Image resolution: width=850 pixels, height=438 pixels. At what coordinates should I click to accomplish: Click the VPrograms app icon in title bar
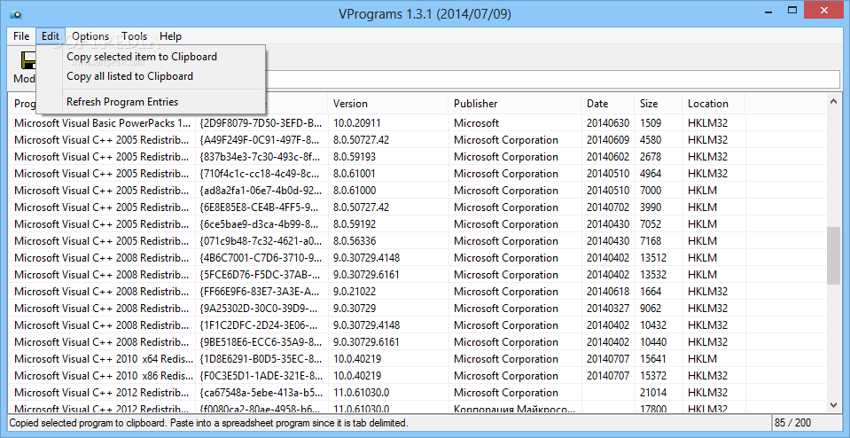(x=16, y=13)
